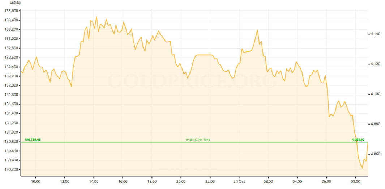The image size is (385, 189).
Task: Click the 4,068.00 green price label
Action: click(358, 139)
